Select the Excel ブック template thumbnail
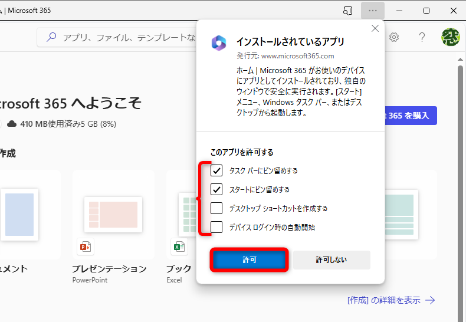 (x=188, y=215)
